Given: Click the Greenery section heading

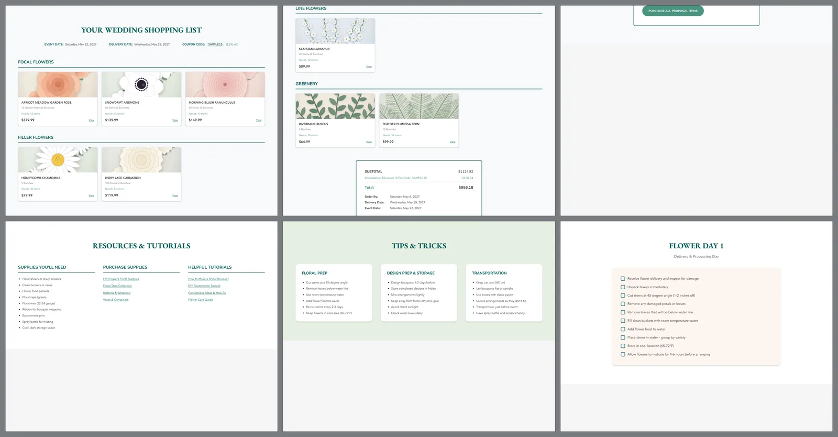Looking at the screenshot, I should (306, 84).
